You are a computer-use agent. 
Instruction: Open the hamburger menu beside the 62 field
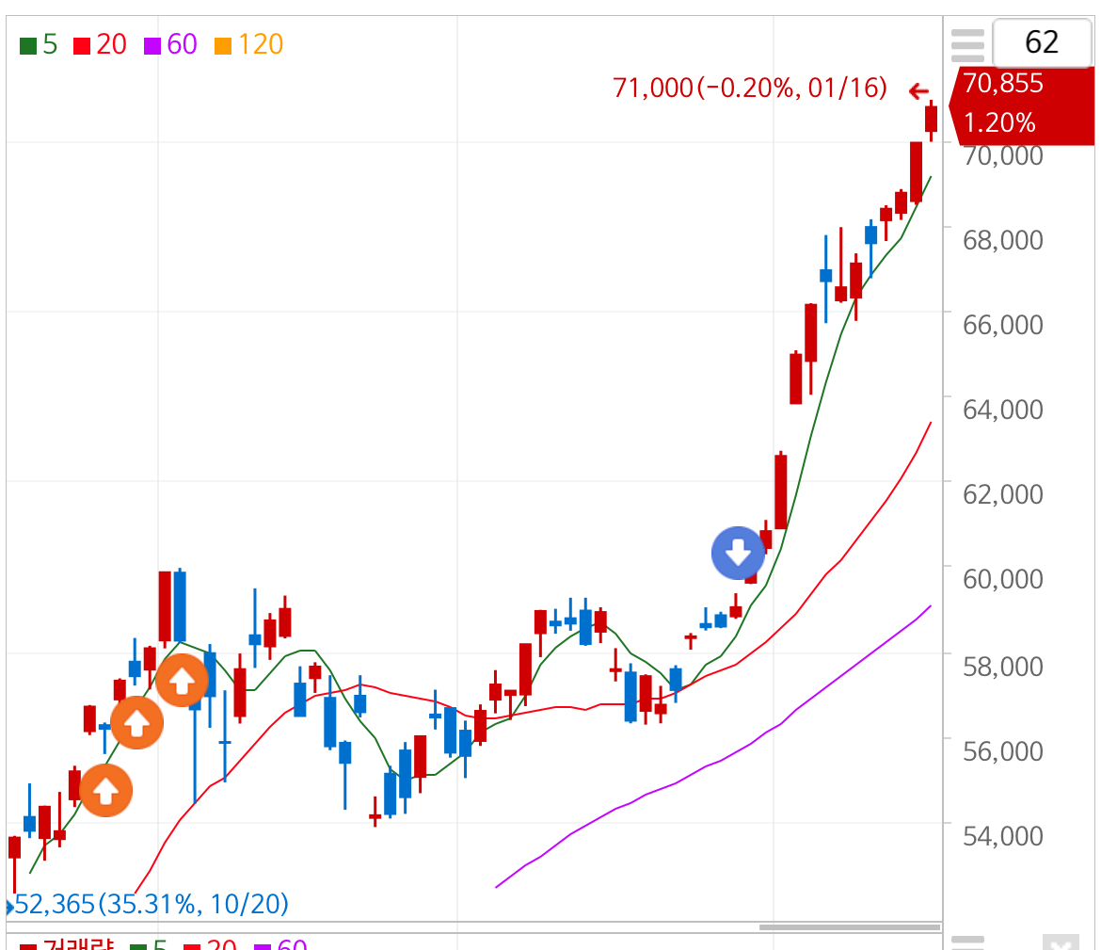[967, 43]
